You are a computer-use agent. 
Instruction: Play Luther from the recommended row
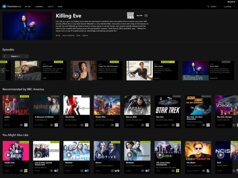(x=8, y=109)
